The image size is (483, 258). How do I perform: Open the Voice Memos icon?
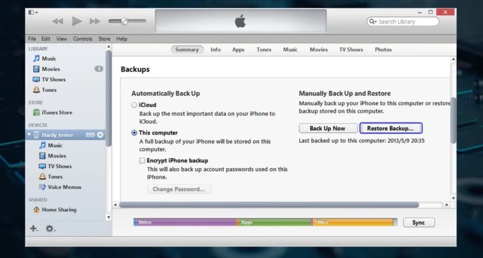point(42,187)
